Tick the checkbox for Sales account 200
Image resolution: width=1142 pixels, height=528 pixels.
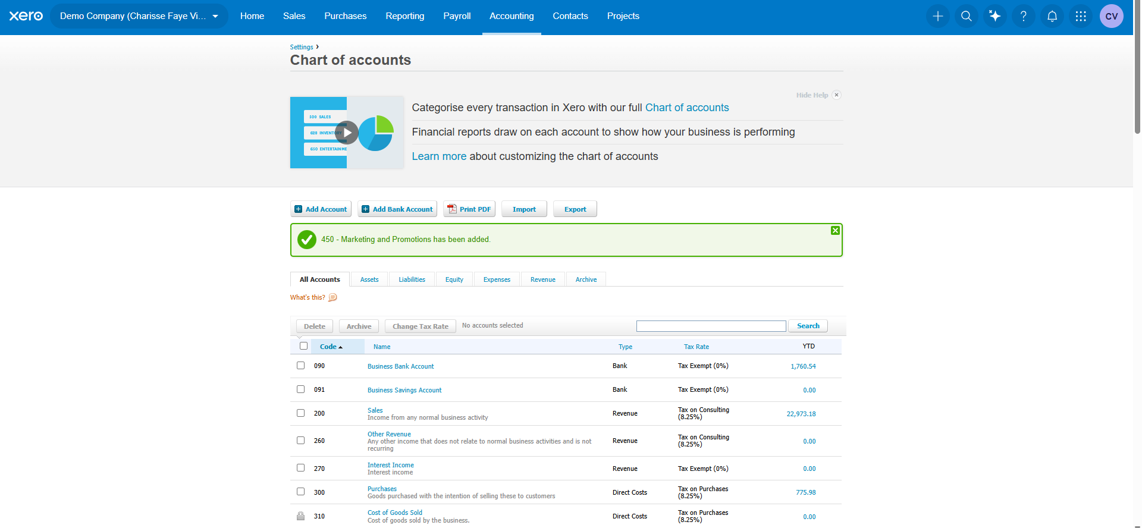click(x=300, y=413)
